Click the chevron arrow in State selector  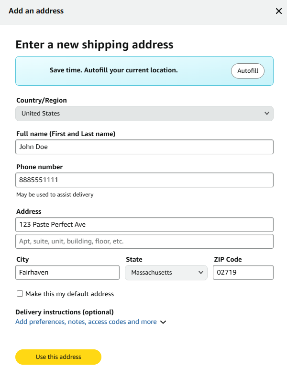pyautogui.click(x=201, y=273)
